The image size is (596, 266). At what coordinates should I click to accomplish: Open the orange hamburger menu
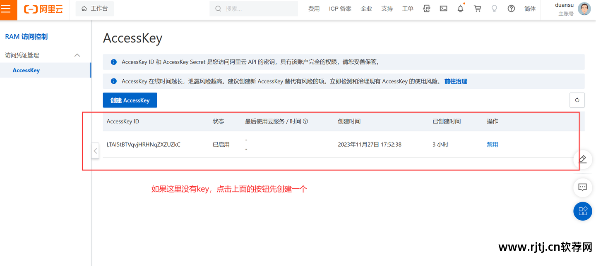[6, 9]
